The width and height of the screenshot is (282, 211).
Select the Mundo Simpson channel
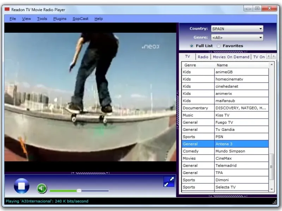[225, 151]
